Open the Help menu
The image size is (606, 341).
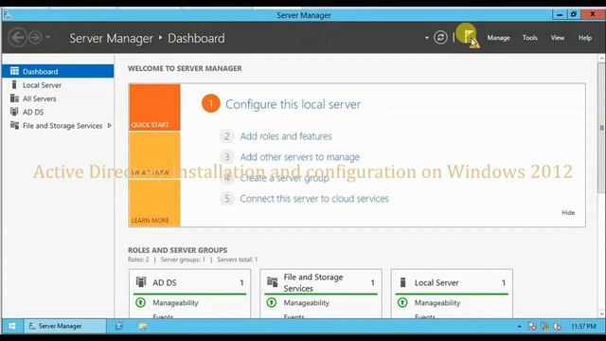pos(585,38)
